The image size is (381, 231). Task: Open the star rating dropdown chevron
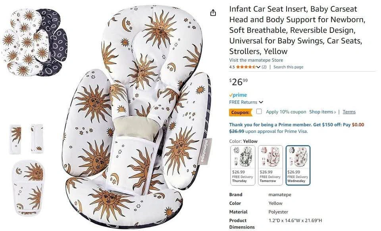click(258, 67)
